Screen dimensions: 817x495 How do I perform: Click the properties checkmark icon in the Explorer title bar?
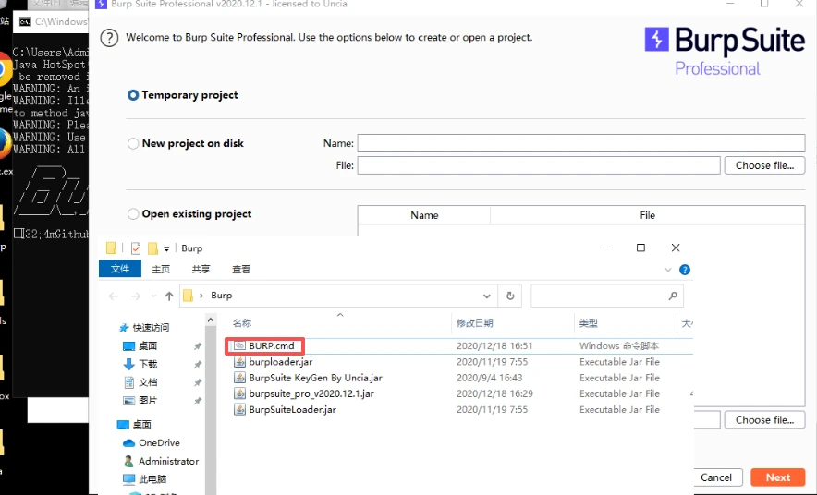(x=136, y=248)
